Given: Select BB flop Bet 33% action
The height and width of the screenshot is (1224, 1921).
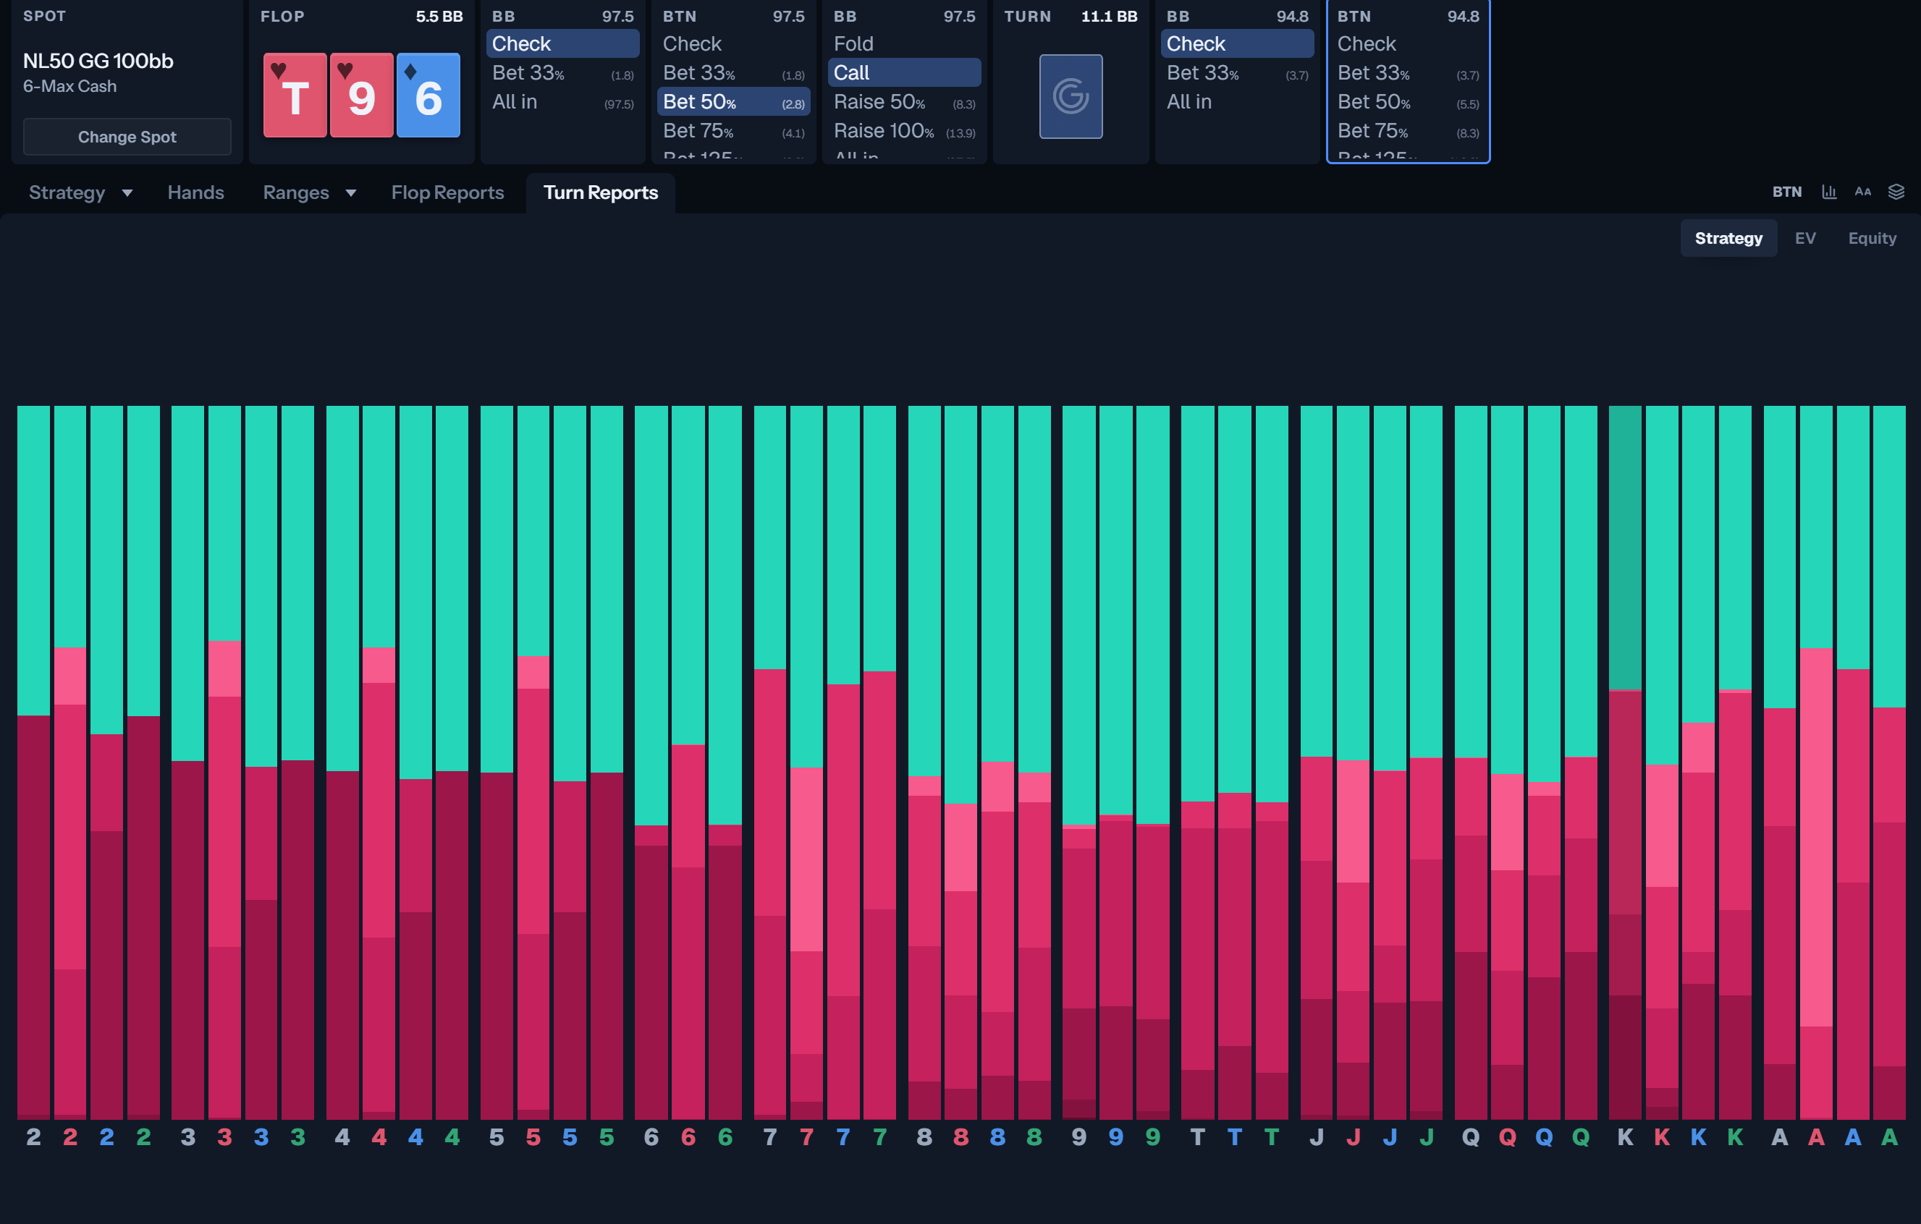Looking at the screenshot, I should click(562, 72).
